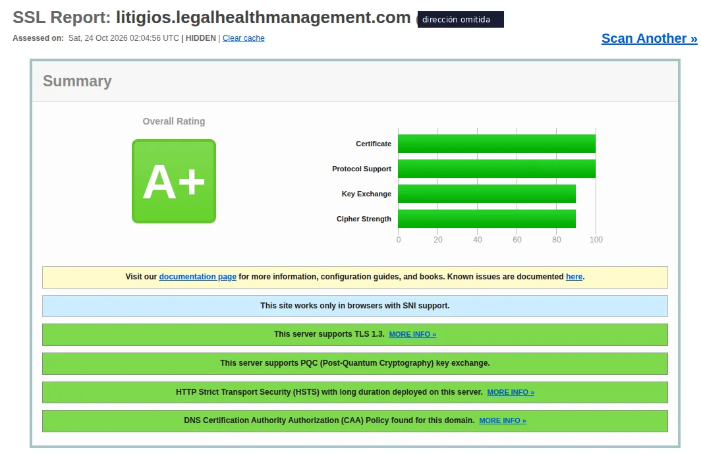Click the HIDDEN status text
701x456 pixels.
tap(201, 38)
